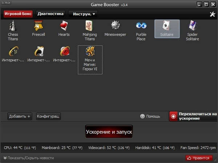Click the Harddisk: 41 °C reading
Viewport: 218px width, 163px height.
tap(155, 148)
